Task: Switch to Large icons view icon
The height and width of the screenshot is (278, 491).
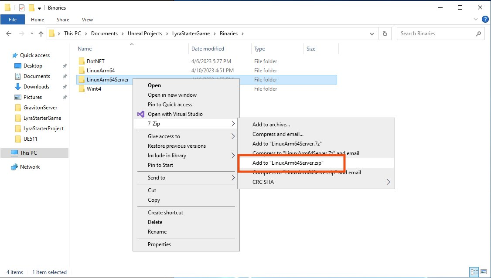Action: tap(483, 272)
